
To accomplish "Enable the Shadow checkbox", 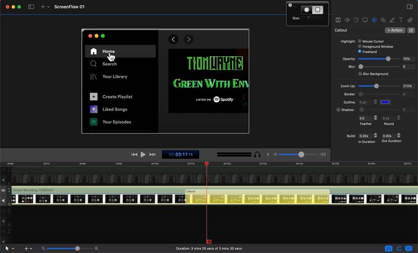I will point(338,109).
